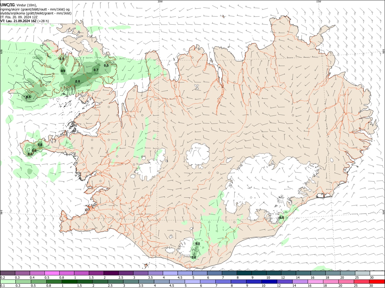Click the 'slydda/snjókoma' legend description line
This screenshot has width=385, height=288.
pos(36,13)
